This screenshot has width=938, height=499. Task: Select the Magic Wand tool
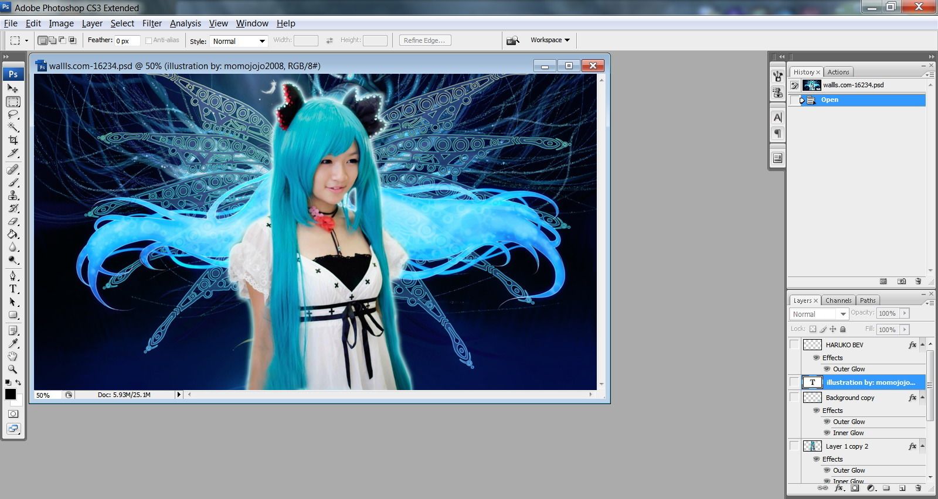click(13, 127)
